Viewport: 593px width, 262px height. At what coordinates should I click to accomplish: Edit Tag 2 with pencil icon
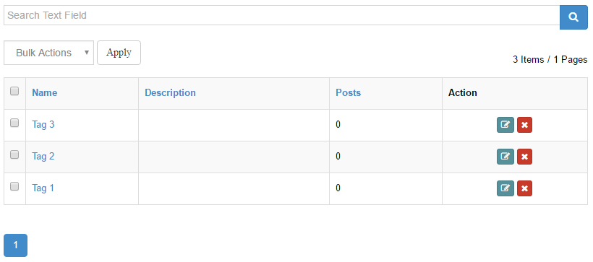click(x=505, y=157)
